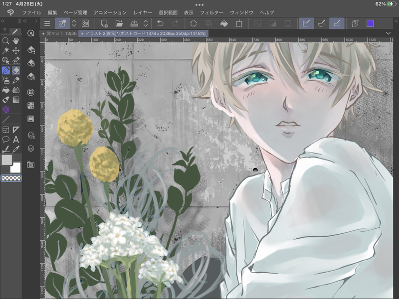Select the Correct line tool
Image resolution: width=399 pixels, height=299 pixels.
tap(5, 149)
